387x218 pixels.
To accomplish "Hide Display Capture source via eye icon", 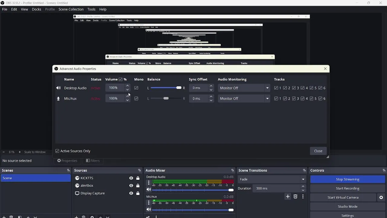I will (x=131, y=193).
